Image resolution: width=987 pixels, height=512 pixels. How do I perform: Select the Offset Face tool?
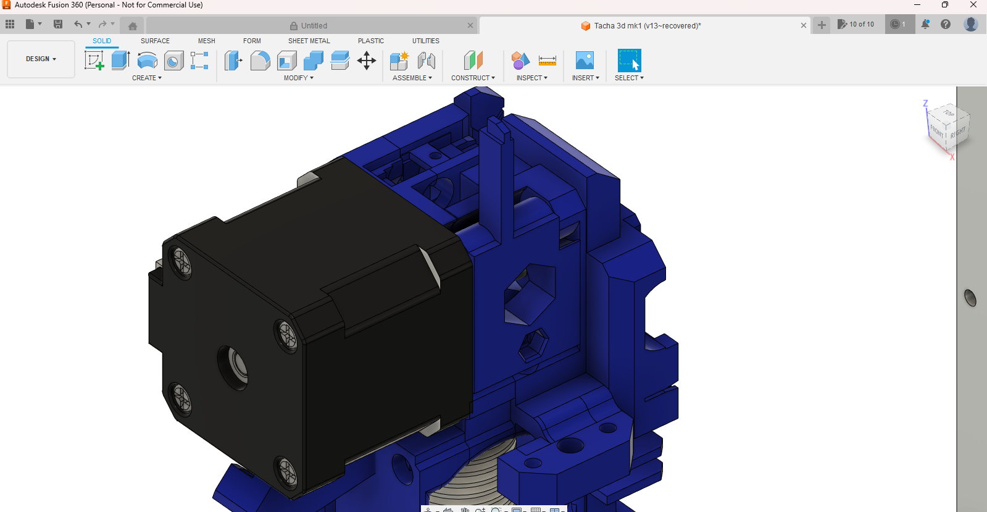click(x=340, y=61)
